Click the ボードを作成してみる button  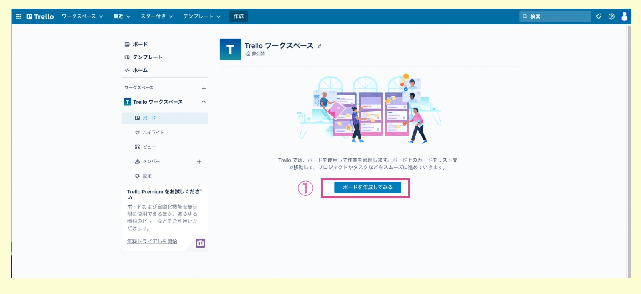(368, 187)
